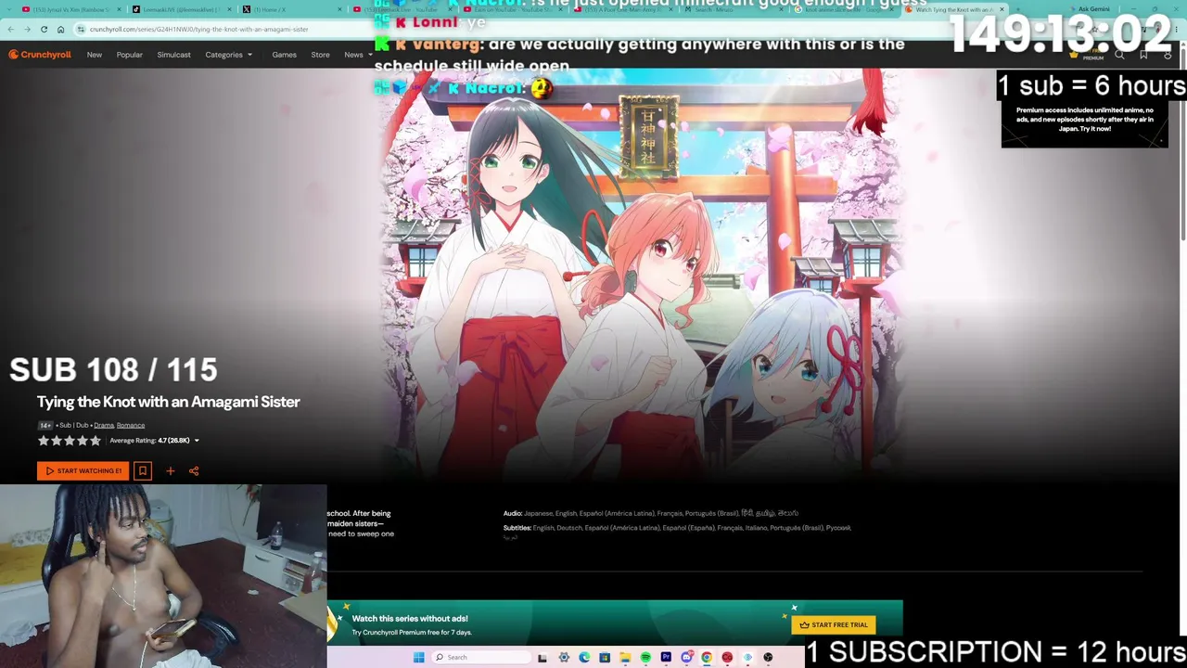Open the Store menu item
This screenshot has height=668, width=1187.
[320, 55]
